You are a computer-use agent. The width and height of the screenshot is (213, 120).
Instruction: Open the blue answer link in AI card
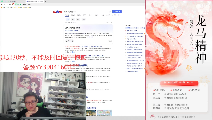[x=72, y=31]
